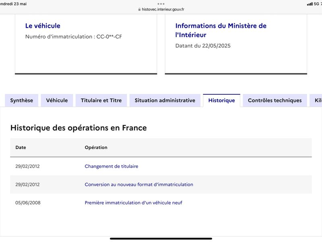Select the Titulaire et Titre tab
Viewport: 322px width, 242px height.
tap(101, 100)
